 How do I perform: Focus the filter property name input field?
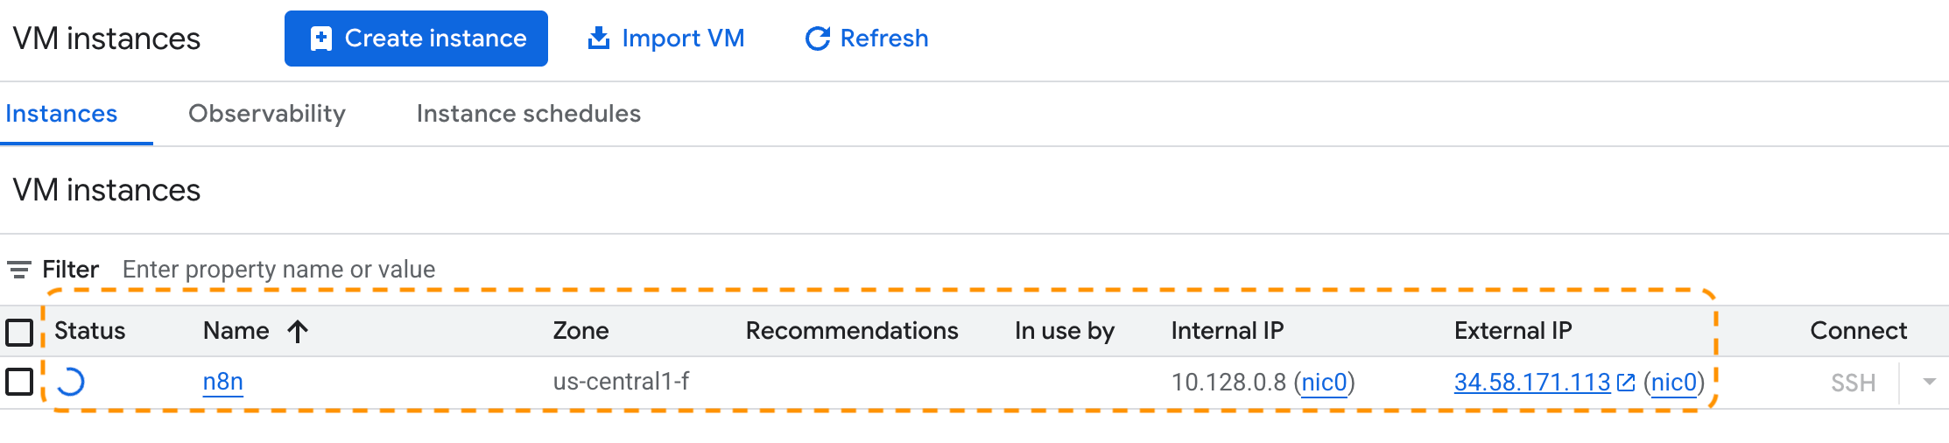click(x=278, y=270)
